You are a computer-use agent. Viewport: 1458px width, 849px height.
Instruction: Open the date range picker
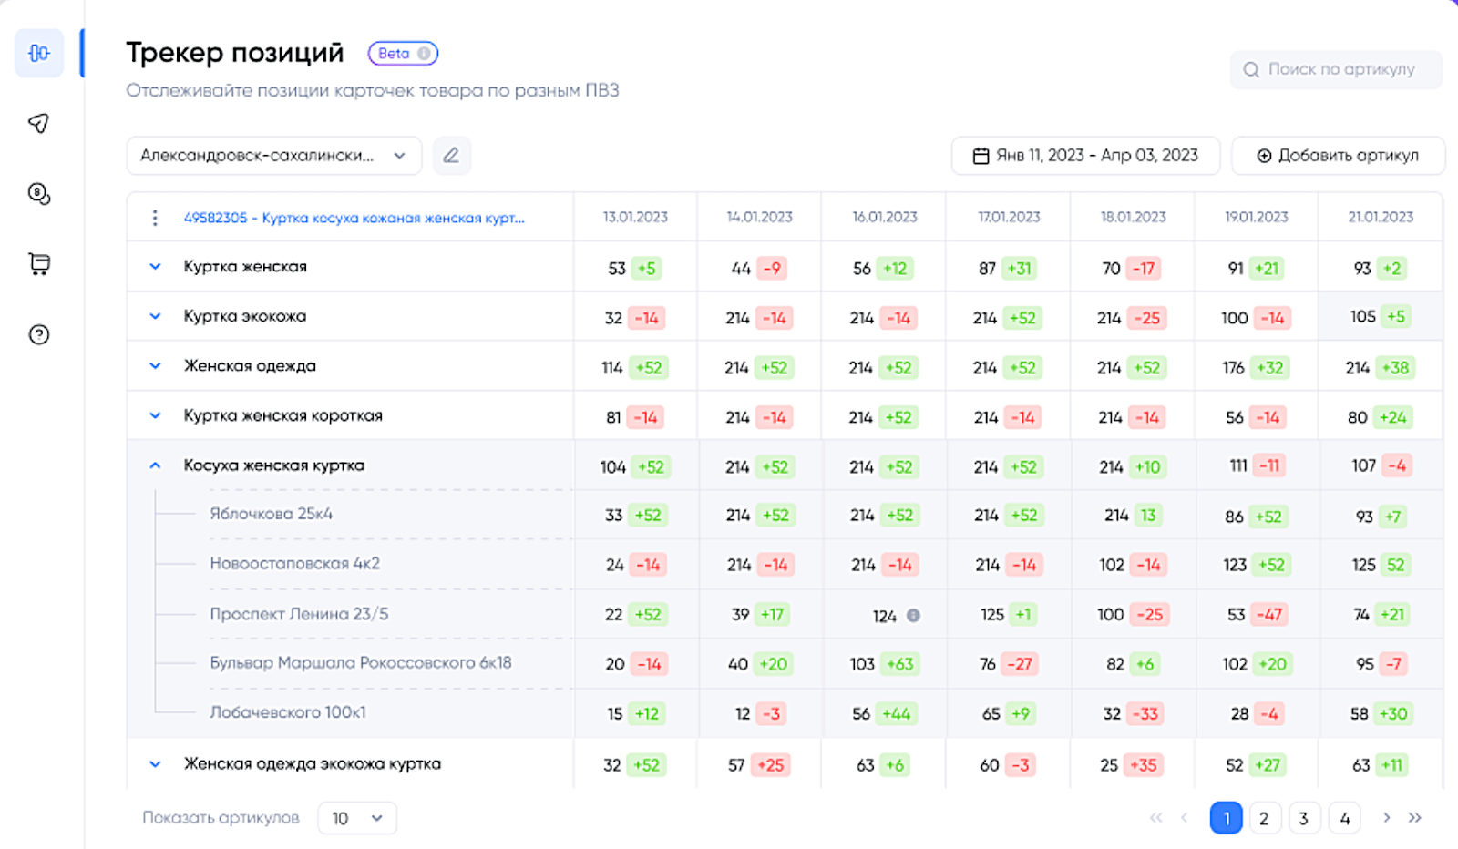coord(1085,156)
